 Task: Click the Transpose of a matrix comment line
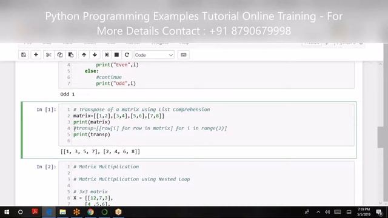pos(141,110)
